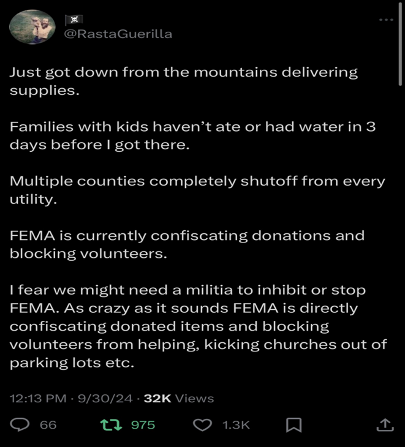Click the paragraph about delivering supplies from mountains
The image size is (405, 447).
pos(184,81)
